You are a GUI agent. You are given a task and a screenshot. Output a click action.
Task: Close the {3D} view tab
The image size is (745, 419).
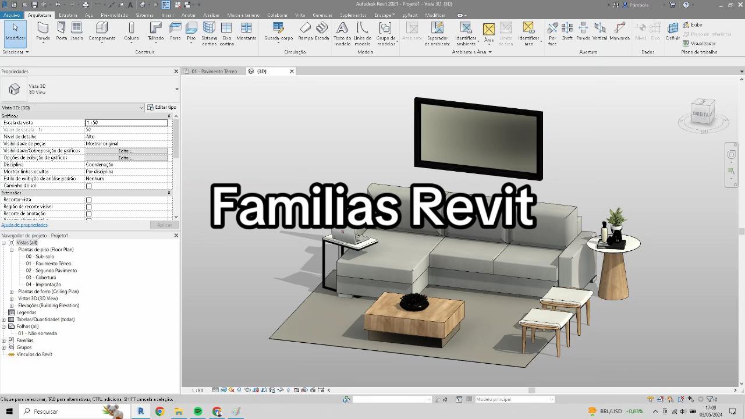[292, 71]
